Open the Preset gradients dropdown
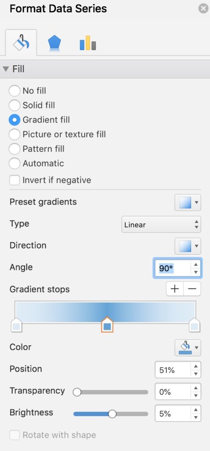The width and height of the screenshot is (210, 451). (x=188, y=203)
